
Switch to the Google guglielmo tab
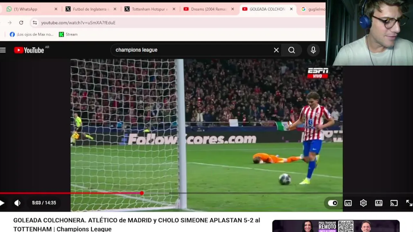313,9
